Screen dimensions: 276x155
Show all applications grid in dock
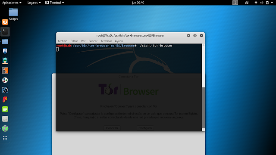click(x=5, y=138)
